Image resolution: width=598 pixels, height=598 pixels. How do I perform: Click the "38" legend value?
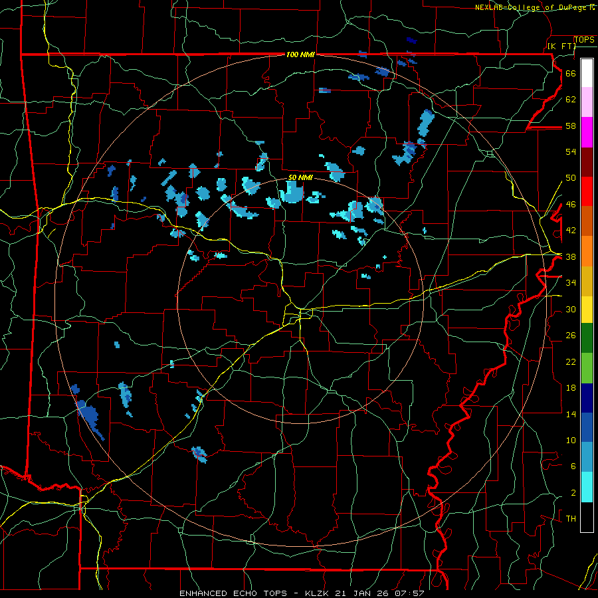pos(571,256)
